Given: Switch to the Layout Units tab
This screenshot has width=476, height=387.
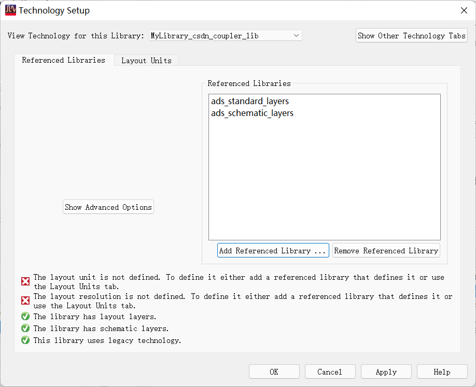Looking at the screenshot, I should pos(146,60).
